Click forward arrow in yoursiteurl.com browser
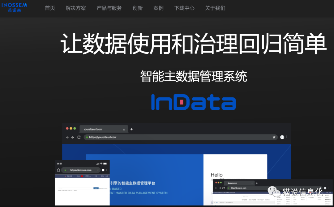 tap(72, 137)
